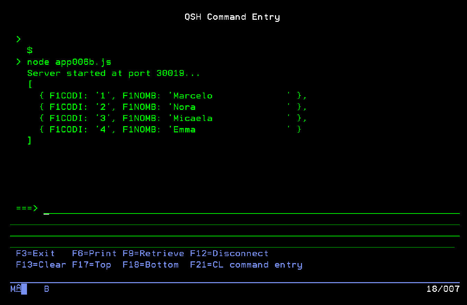Click F17=Top navigation label

(x=92, y=265)
